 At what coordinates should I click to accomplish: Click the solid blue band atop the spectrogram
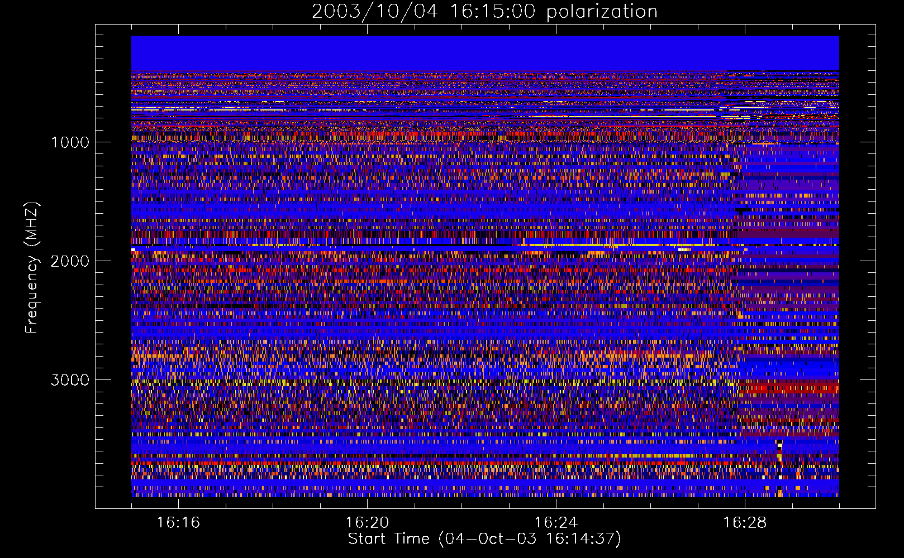point(485,53)
